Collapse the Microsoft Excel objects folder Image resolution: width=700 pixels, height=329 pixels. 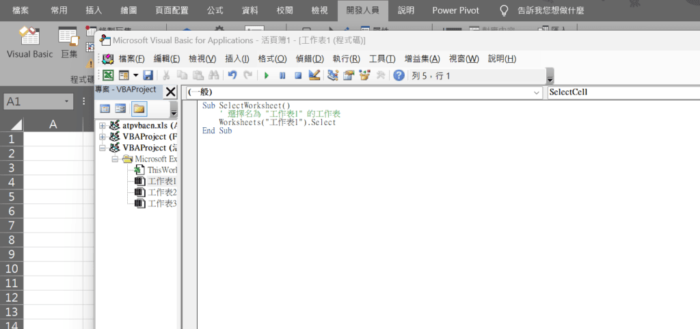click(x=115, y=159)
